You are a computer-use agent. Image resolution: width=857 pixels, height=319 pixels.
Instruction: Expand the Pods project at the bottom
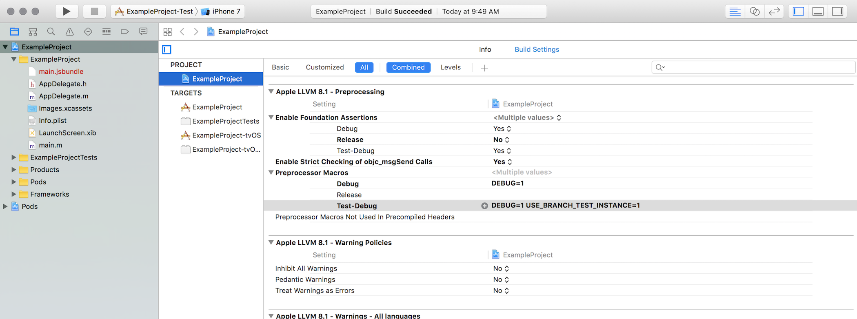click(x=5, y=206)
